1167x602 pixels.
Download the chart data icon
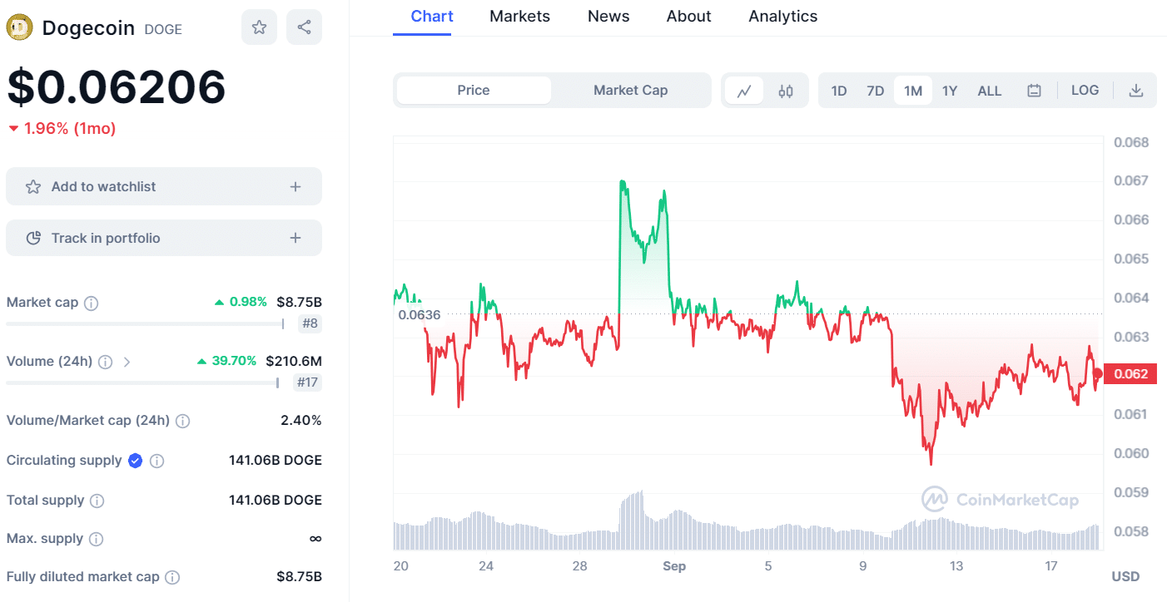click(1135, 91)
